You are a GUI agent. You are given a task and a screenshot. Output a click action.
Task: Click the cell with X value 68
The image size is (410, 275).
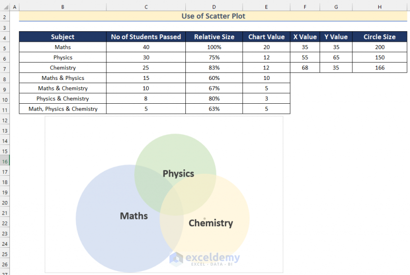point(305,68)
